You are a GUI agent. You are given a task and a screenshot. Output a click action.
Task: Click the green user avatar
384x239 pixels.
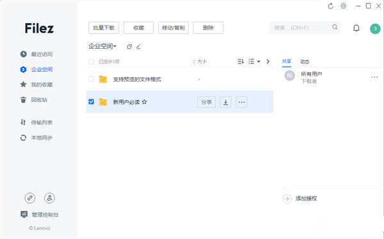pos(375,29)
